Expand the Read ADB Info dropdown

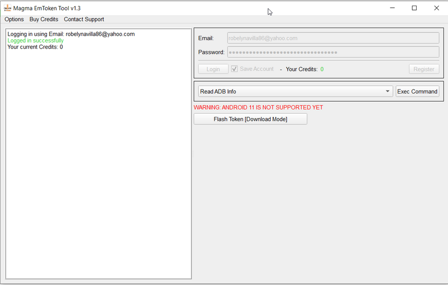point(296,91)
